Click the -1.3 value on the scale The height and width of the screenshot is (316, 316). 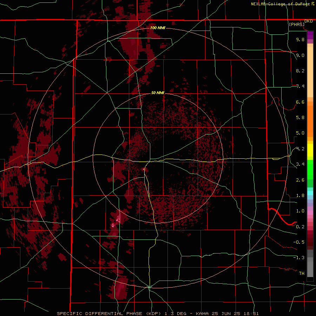(x=299, y=258)
